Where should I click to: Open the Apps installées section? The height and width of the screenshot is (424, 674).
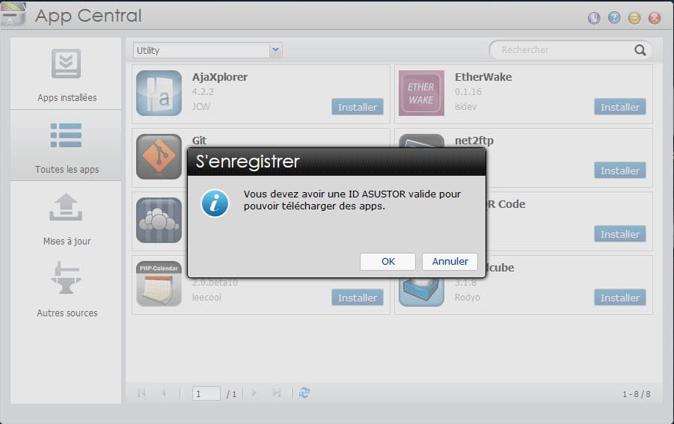(x=66, y=74)
